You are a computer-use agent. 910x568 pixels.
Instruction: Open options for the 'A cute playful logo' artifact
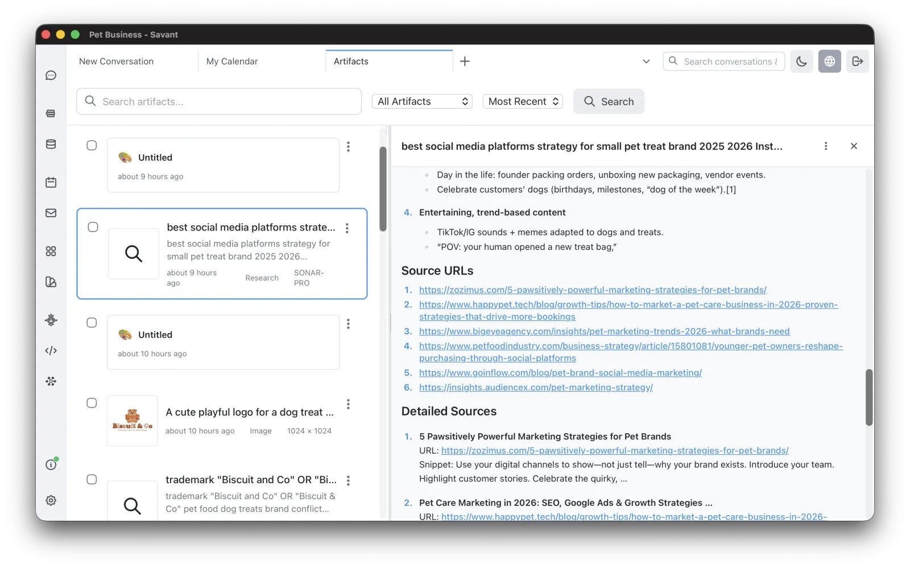(x=348, y=404)
